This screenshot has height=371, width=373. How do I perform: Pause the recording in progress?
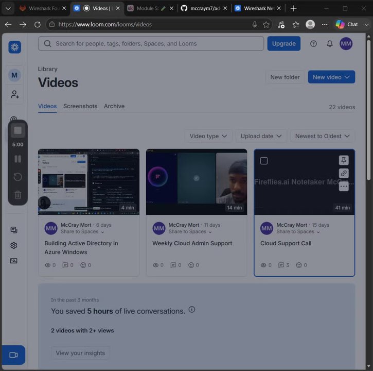click(x=18, y=159)
